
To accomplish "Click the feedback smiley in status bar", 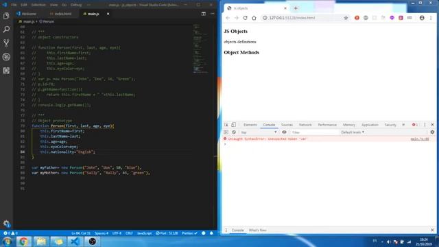I will (204, 233).
